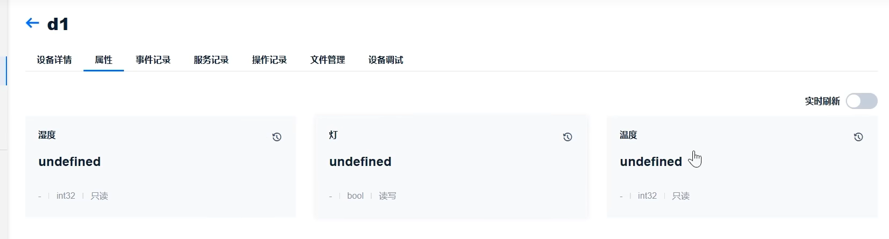This screenshot has width=889, height=239.
Task: Click the d1 device title
Action: tap(58, 24)
